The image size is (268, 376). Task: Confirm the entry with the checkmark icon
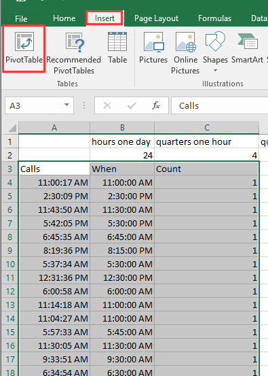click(x=132, y=105)
